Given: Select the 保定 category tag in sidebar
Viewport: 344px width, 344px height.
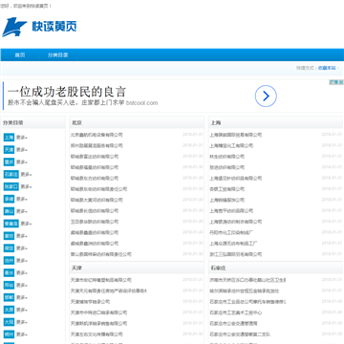Looking at the screenshot, I should point(9,248).
